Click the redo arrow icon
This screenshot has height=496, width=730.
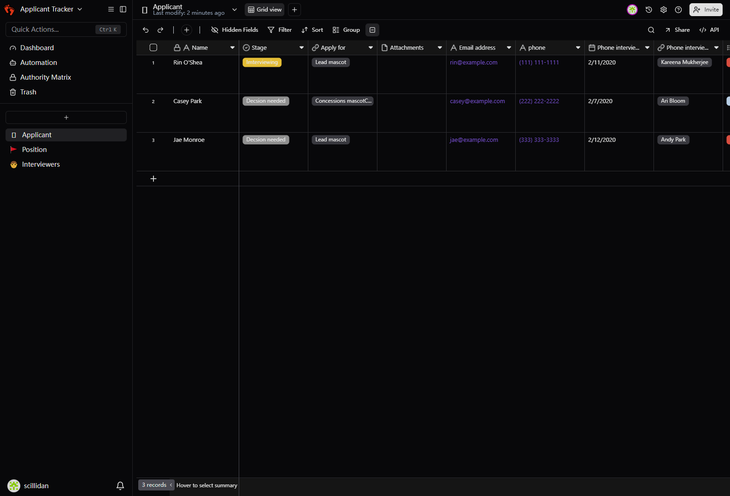(x=160, y=30)
